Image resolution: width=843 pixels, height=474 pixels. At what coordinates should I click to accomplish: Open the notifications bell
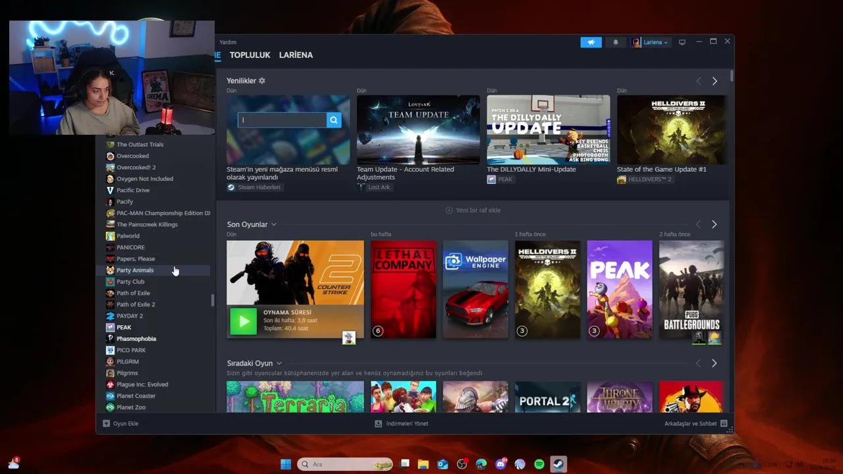coord(616,42)
